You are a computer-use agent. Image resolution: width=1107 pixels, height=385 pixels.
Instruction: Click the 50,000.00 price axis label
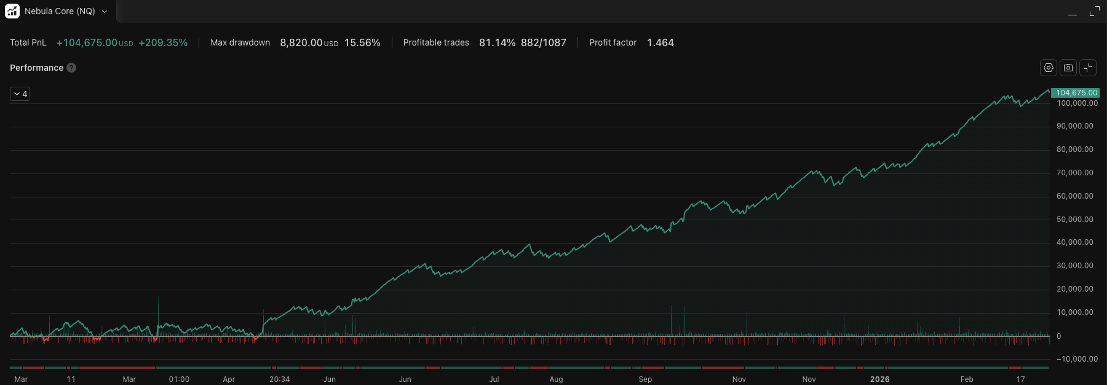tap(1075, 220)
